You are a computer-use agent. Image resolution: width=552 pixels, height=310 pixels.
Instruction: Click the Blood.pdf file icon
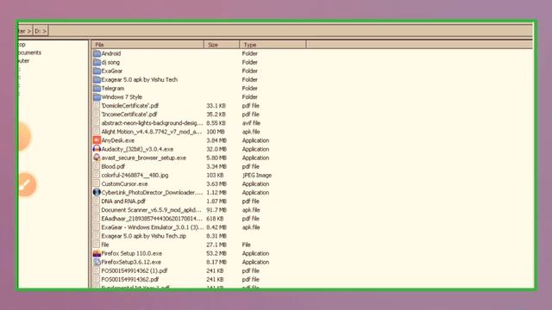click(97, 166)
